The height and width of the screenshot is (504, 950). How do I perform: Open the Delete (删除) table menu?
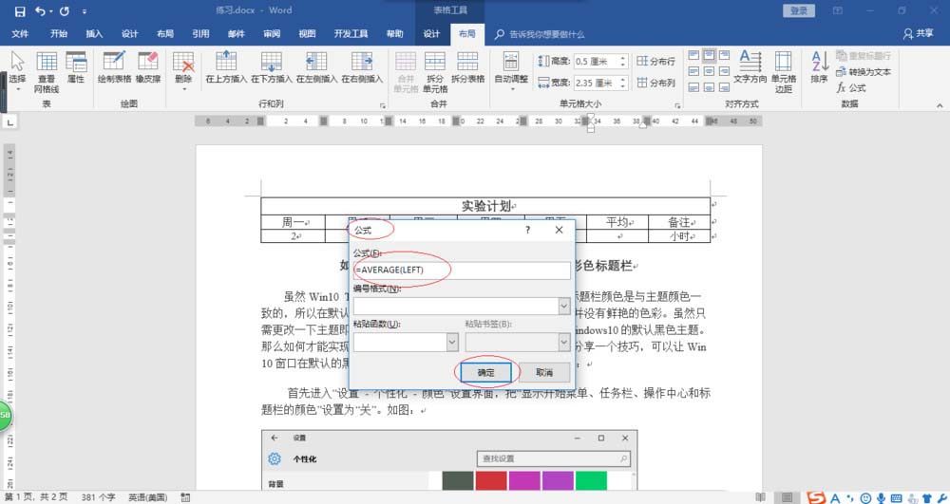[x=183, y=71]
